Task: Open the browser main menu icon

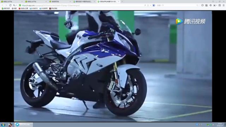Action: tap(224, 5)
